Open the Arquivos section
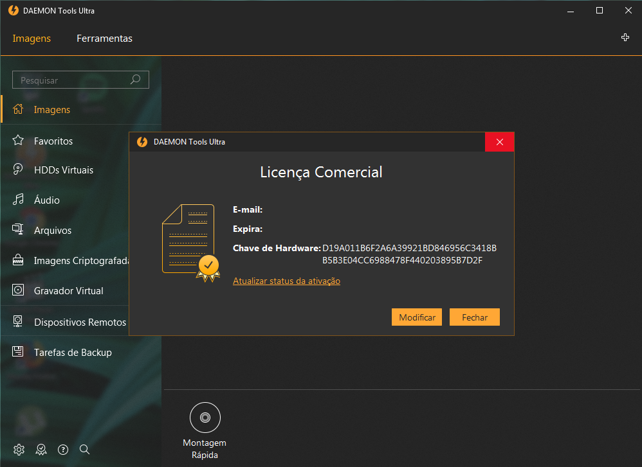This screenshot has width=642, height=467. (52, 231)
